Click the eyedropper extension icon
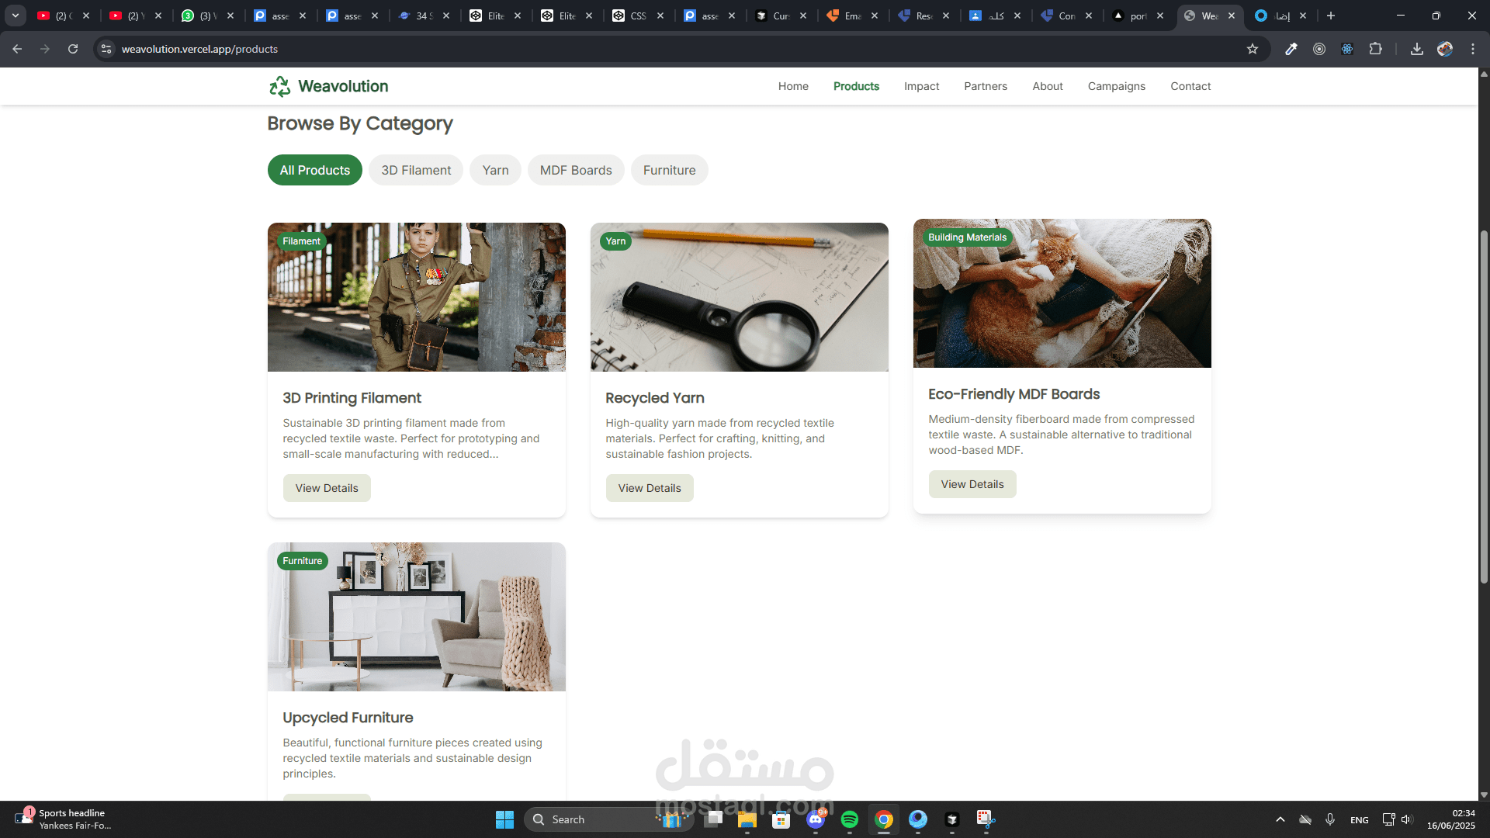This screenshot has width=1490, height=838. click(1291, 49)
